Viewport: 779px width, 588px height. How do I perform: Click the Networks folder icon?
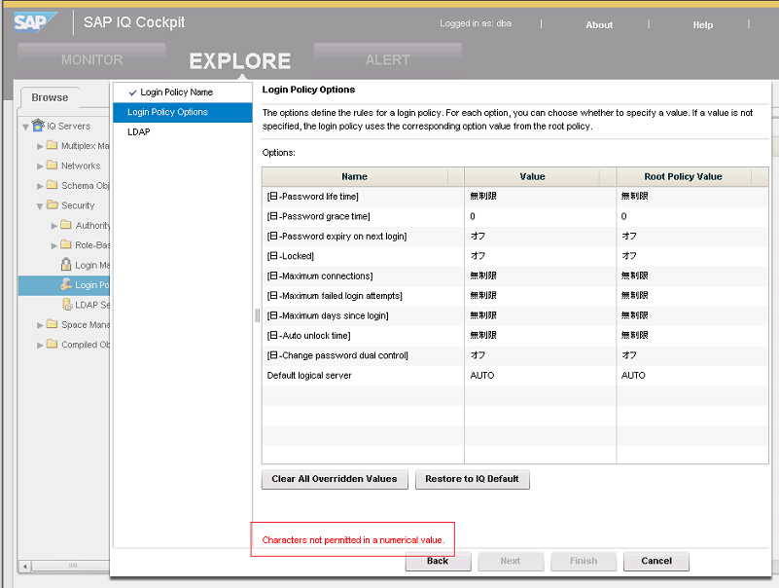coord(53,165)
